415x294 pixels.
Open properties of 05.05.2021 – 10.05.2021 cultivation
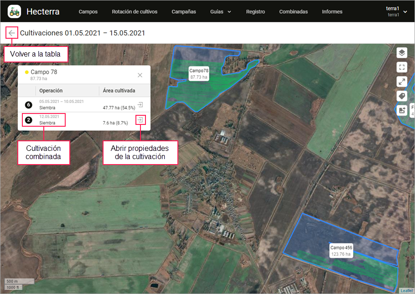tap(140, 105)
